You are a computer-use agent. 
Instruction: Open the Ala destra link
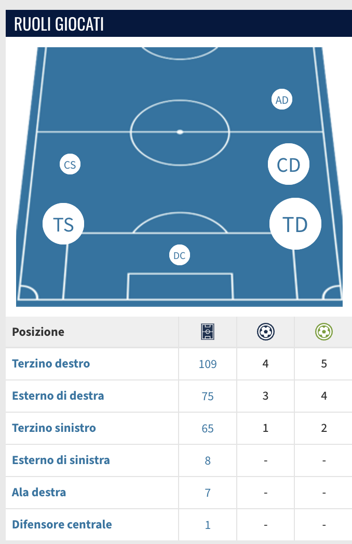(x=39, y=492)
